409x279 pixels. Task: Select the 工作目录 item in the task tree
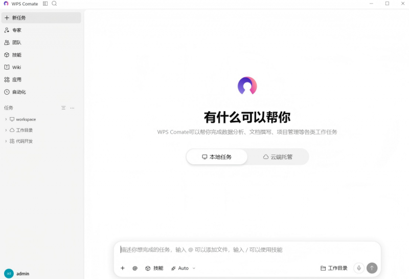tap(24, 130)
